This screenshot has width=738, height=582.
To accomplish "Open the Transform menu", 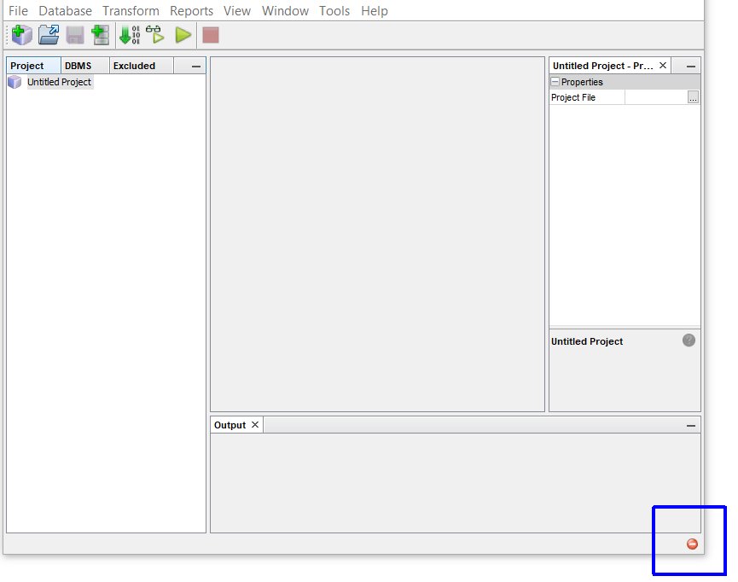I will (131, 11).
